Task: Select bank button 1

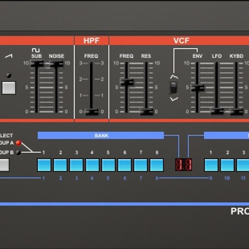Action: click(44, 165)
